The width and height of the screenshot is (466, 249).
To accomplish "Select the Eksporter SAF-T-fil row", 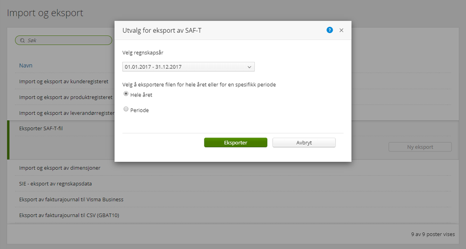I will pos(41,128).
